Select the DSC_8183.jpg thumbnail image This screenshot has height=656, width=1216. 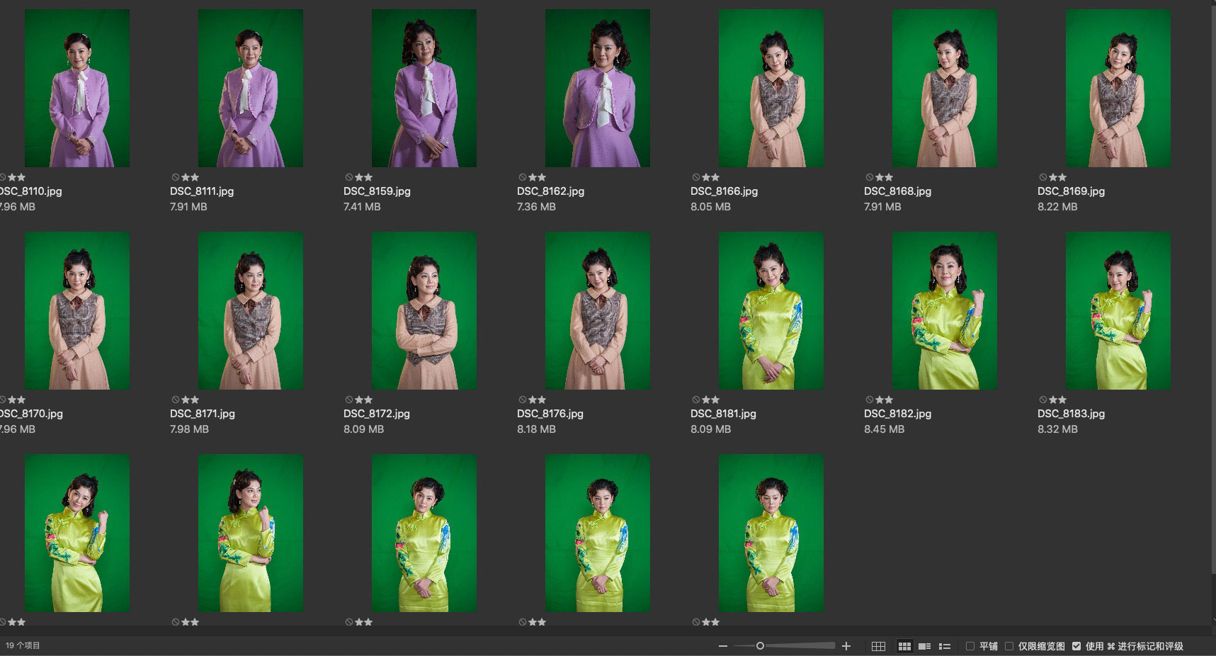[x=1118, y=310]
